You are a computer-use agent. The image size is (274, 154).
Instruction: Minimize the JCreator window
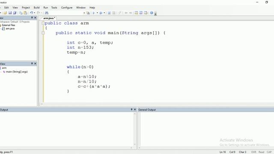pyautogui.click(x=257, y=2)
